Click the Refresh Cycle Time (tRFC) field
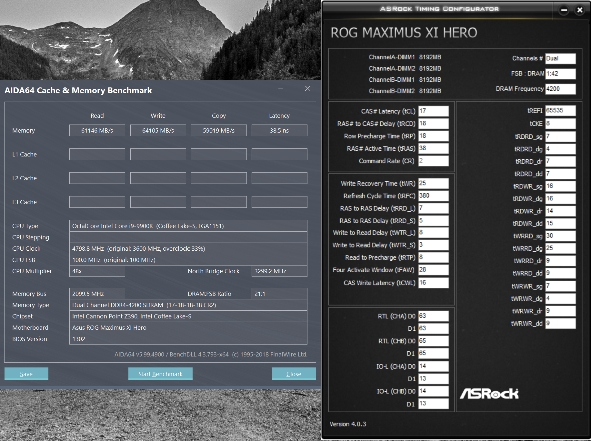 click(x=433, y=195)
